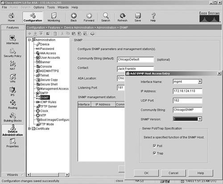The height and width of the screenshot is (184, 223).
Task: Open ICMP Rules tree item
Action: 48,102
